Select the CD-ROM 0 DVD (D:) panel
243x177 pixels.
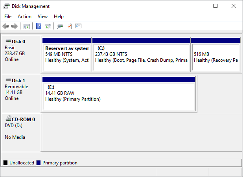(21, 133)
